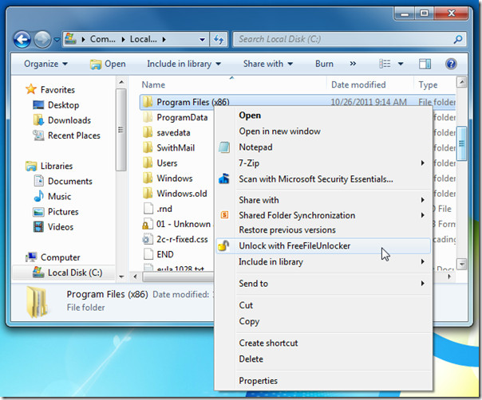Image resolution: width=482 pixels, height=400 pixels.
Task: Expand the Share with toolbar dropdown
Action: (267, 64)
